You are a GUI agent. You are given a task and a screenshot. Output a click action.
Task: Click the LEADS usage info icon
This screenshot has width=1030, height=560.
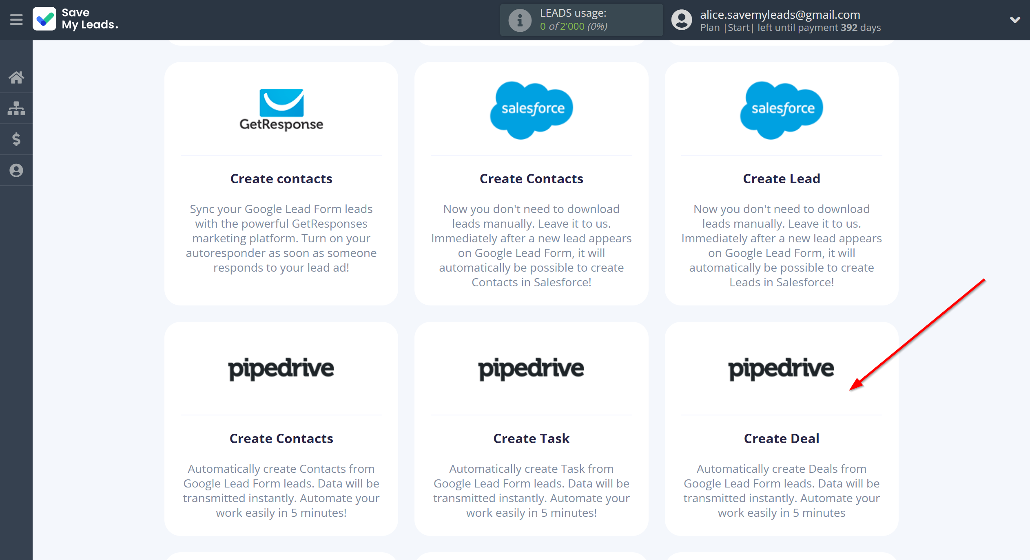pyautogui.click(x=520, y=20)
